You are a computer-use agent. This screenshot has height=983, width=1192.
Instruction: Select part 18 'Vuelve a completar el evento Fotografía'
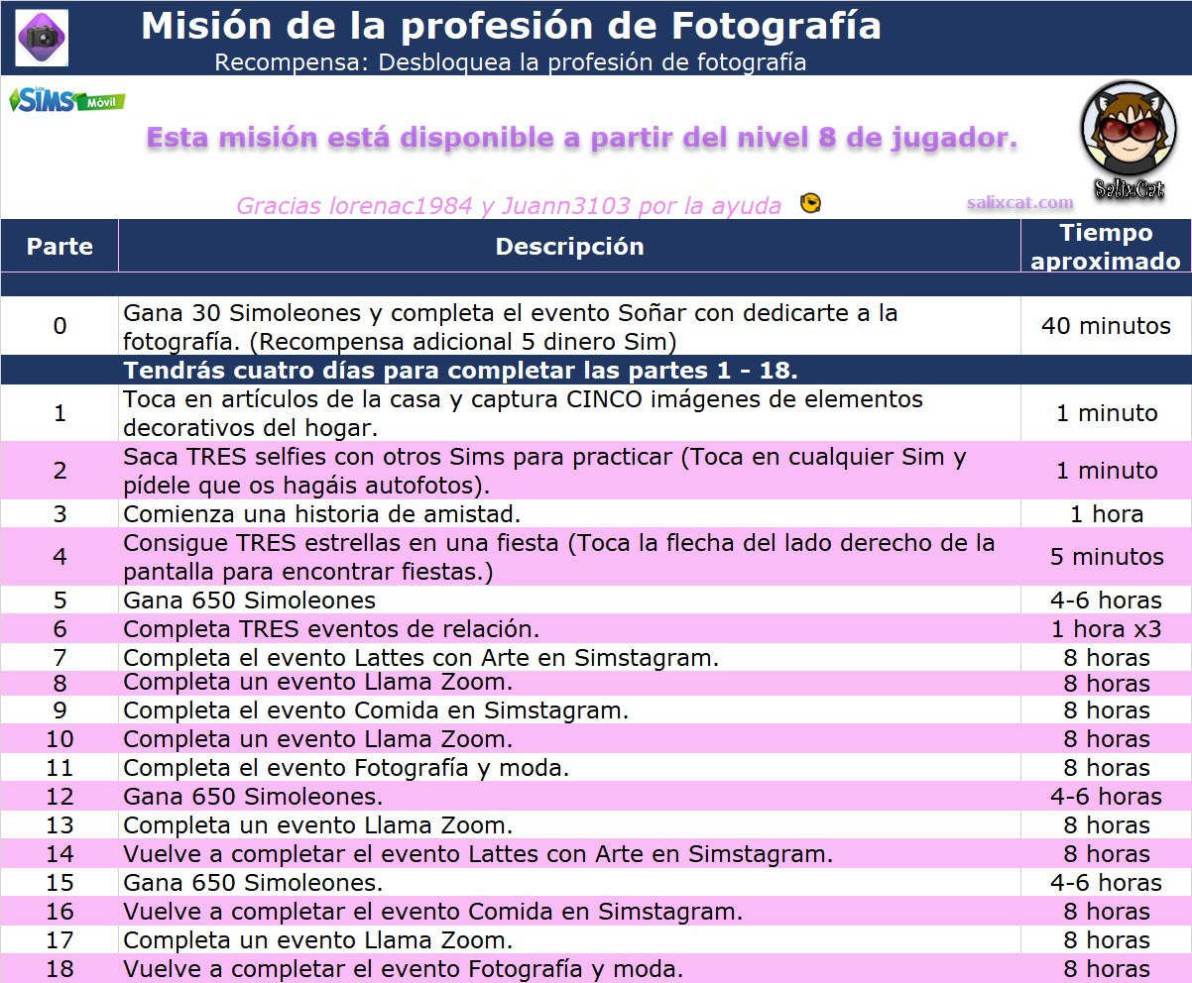[x=403, y=969]
